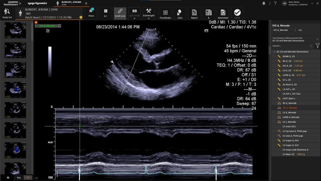Switch thumbnail filter to Key
The width and height of the screenshot is (321, 181).
19,178
